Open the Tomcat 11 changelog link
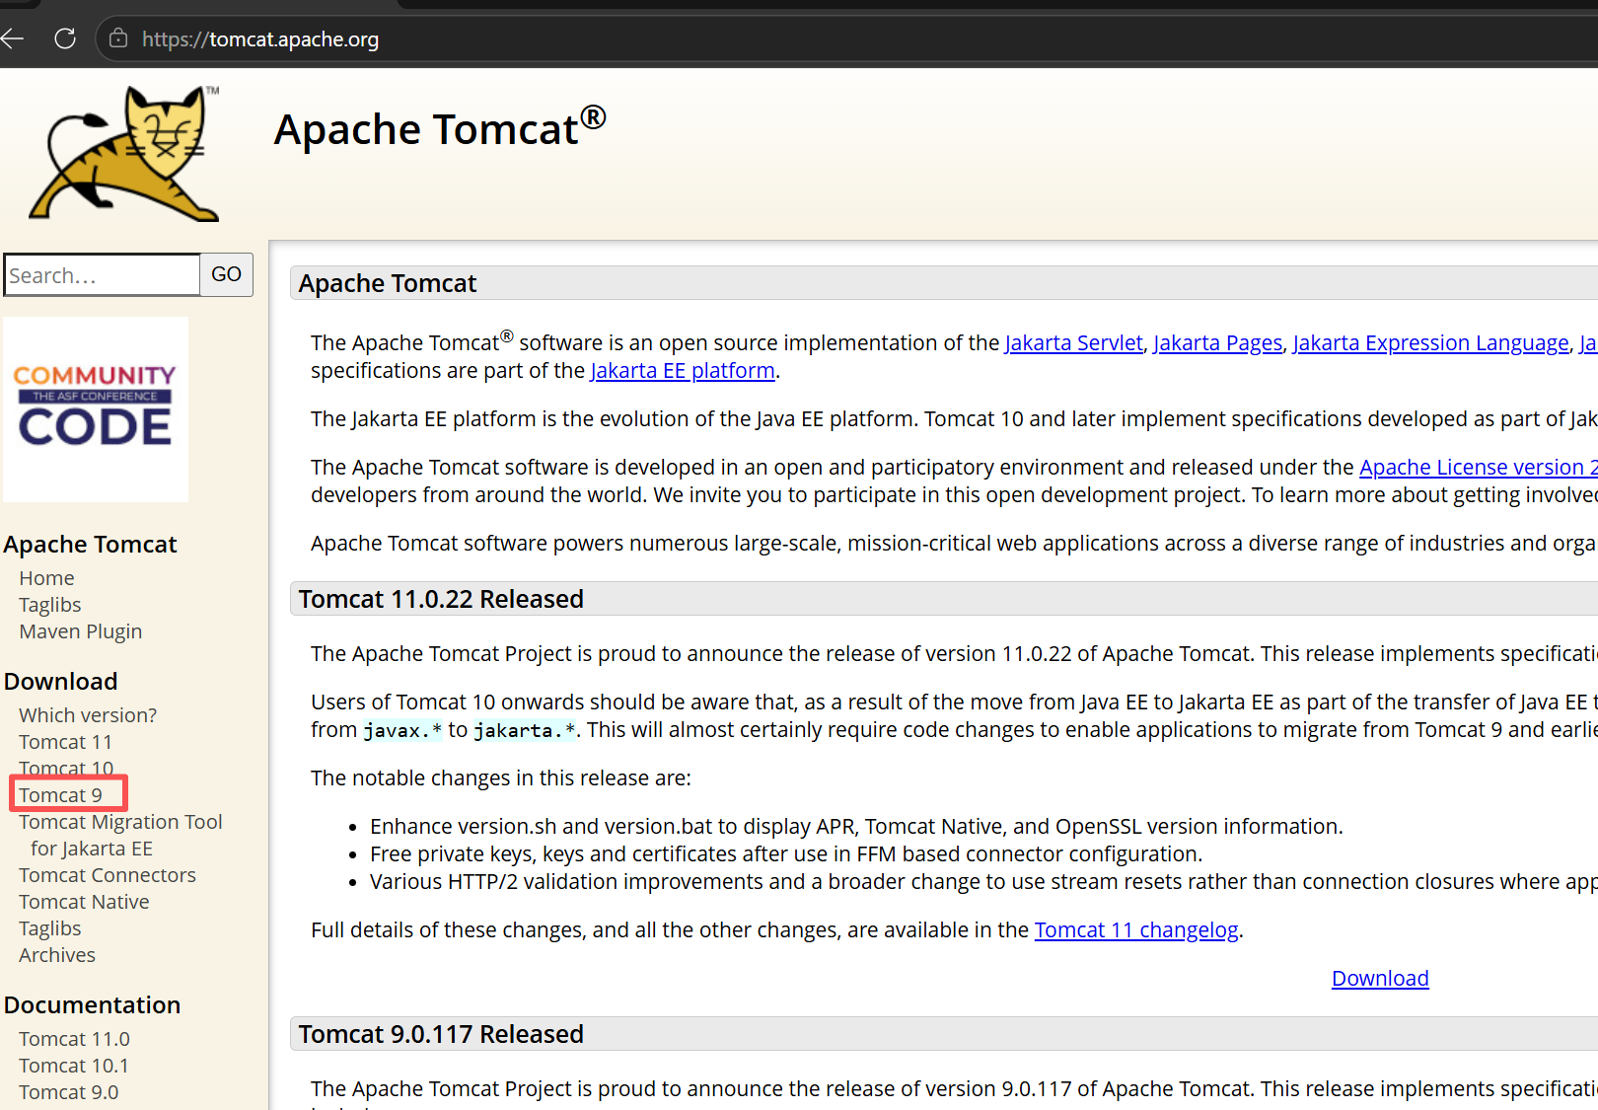 1136,929
